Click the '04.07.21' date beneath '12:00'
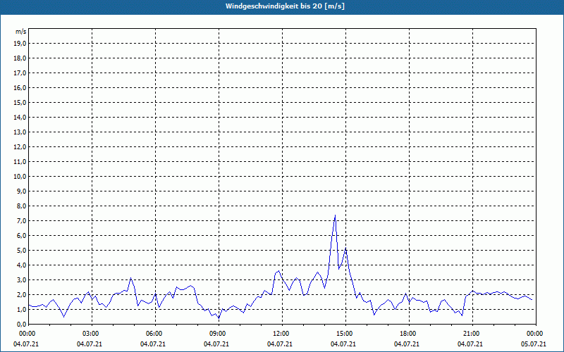This screenshot has height=352, width=564. coord(280,344)
